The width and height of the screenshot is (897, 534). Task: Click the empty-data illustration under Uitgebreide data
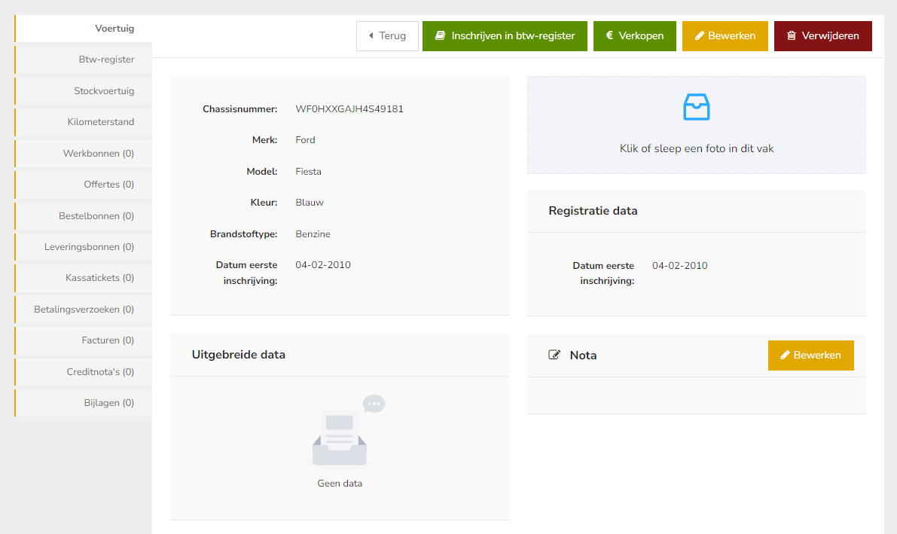[x=340, y=432]
